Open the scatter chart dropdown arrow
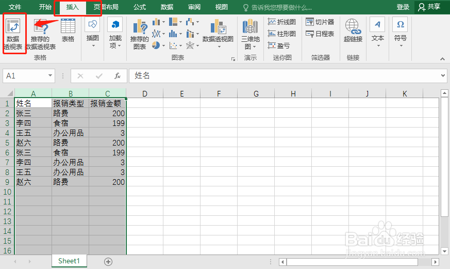The image size is (450, 269). click(x=180, y=45)
